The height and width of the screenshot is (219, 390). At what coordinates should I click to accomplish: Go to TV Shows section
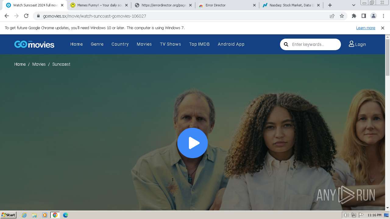tap(170, 44)
